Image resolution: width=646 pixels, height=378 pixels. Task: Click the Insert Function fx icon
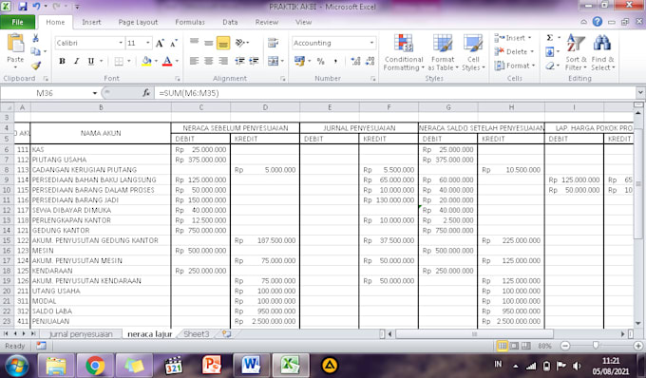[146, 93]
